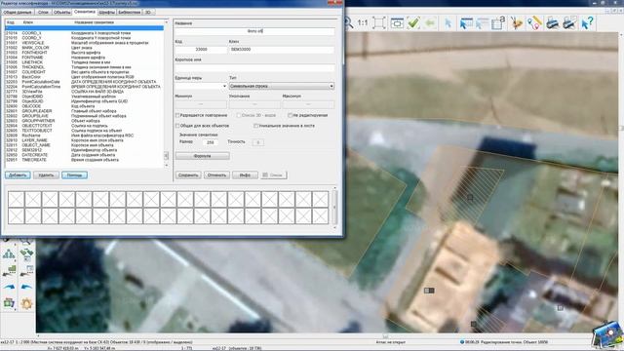
Task: Click the 'Размер' field showing 256
Action: click(211, 142)
